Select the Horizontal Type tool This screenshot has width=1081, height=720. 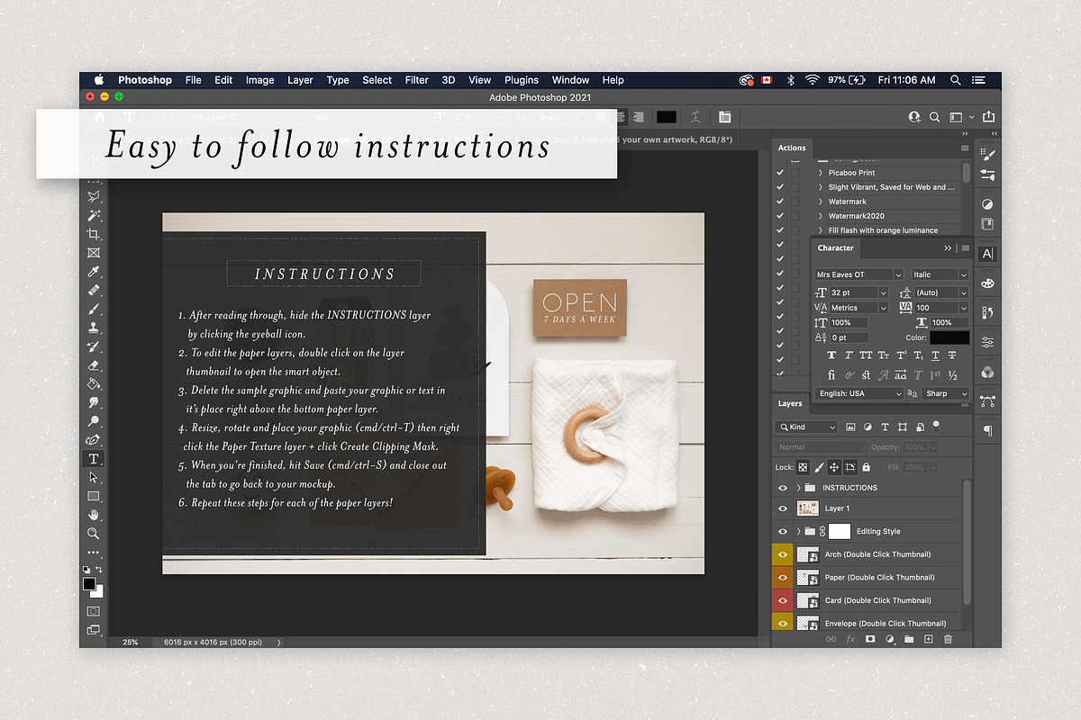94,459
